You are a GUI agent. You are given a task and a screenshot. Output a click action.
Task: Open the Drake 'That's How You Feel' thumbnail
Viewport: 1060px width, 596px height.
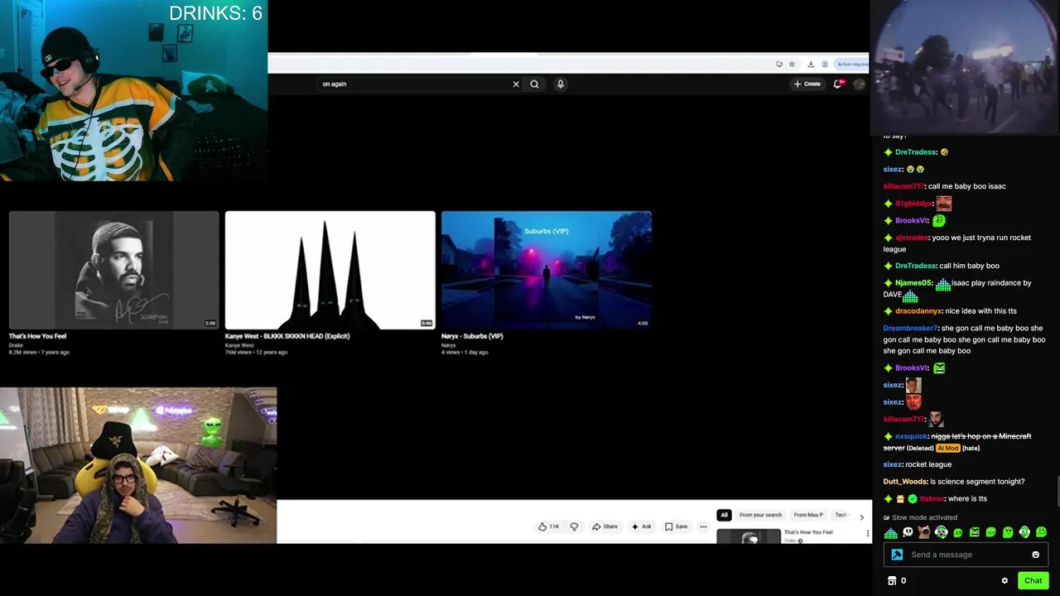(114, 270)
